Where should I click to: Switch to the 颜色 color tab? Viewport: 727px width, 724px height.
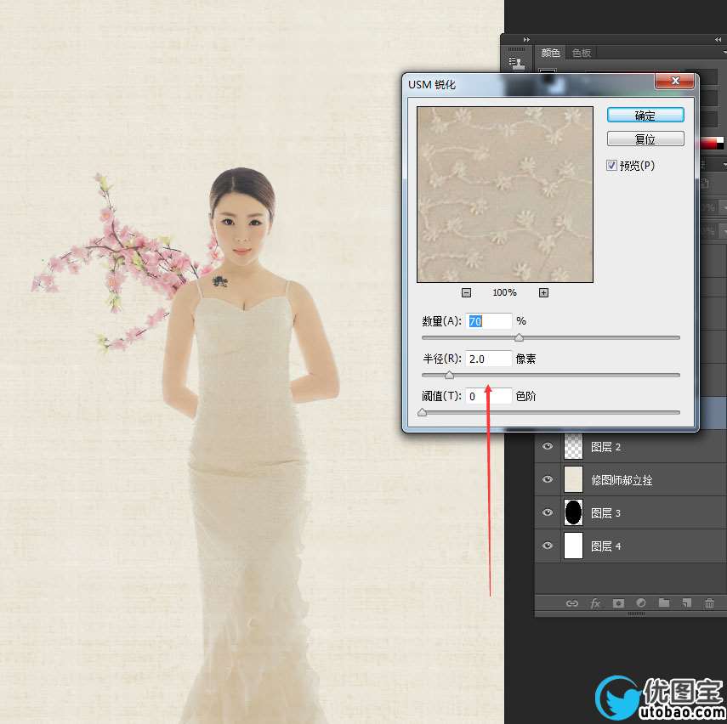point(551,53)
